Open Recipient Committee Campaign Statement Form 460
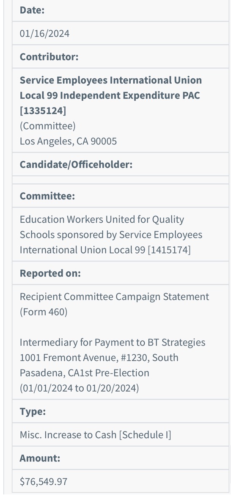The height and width of the screenshot is (497, 231). pos(114,304)
